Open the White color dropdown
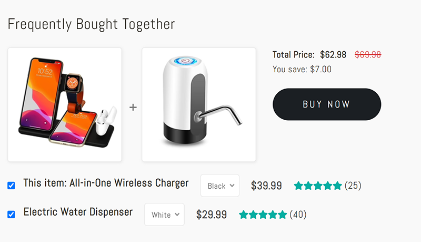Image resolution: width=421 pixels, height=242 pixels. pyautogui.click(x=164, y=215)
